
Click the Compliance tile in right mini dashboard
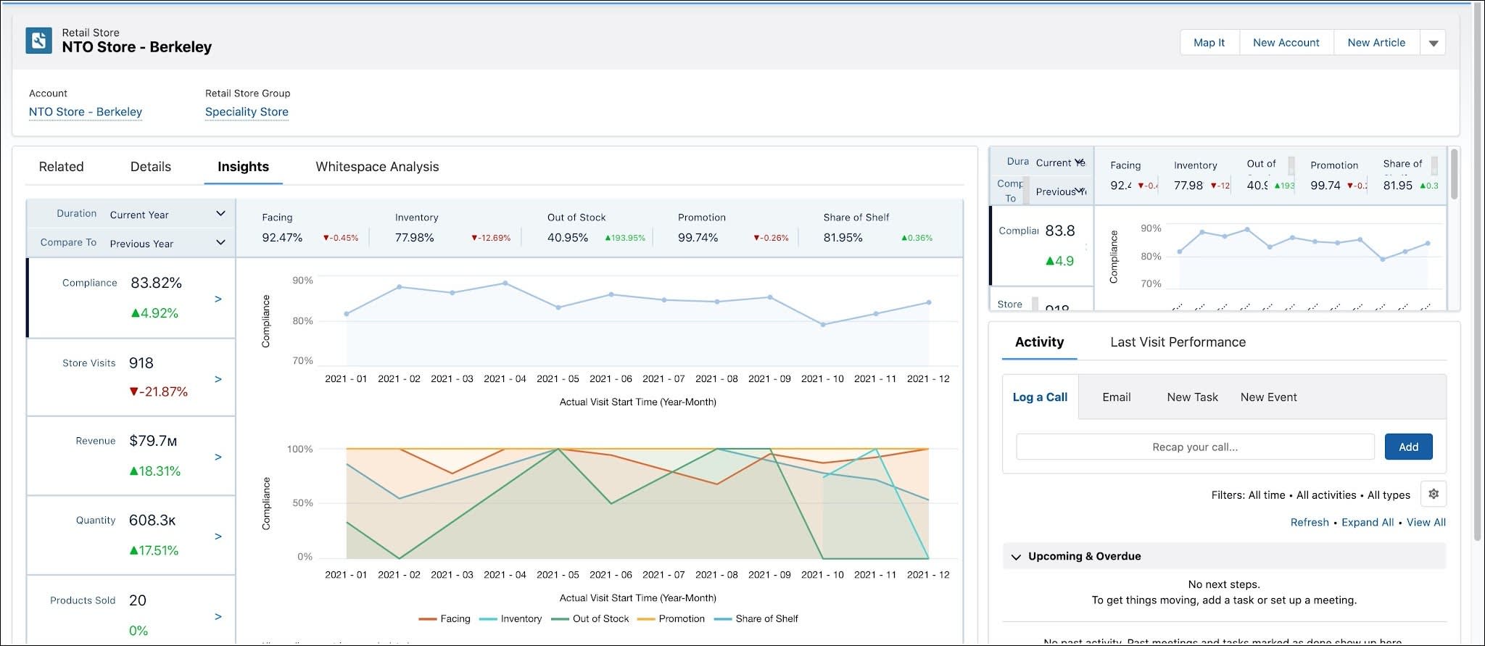[1042, 246]
